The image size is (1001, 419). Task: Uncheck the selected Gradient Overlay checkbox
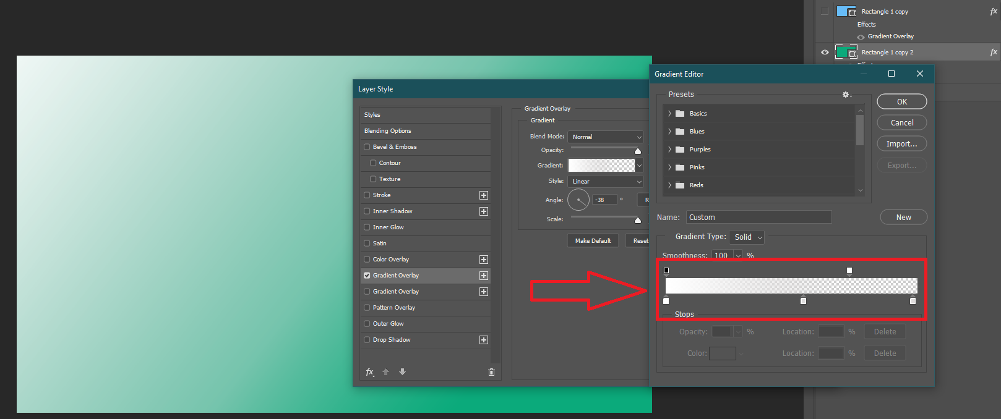367,276
